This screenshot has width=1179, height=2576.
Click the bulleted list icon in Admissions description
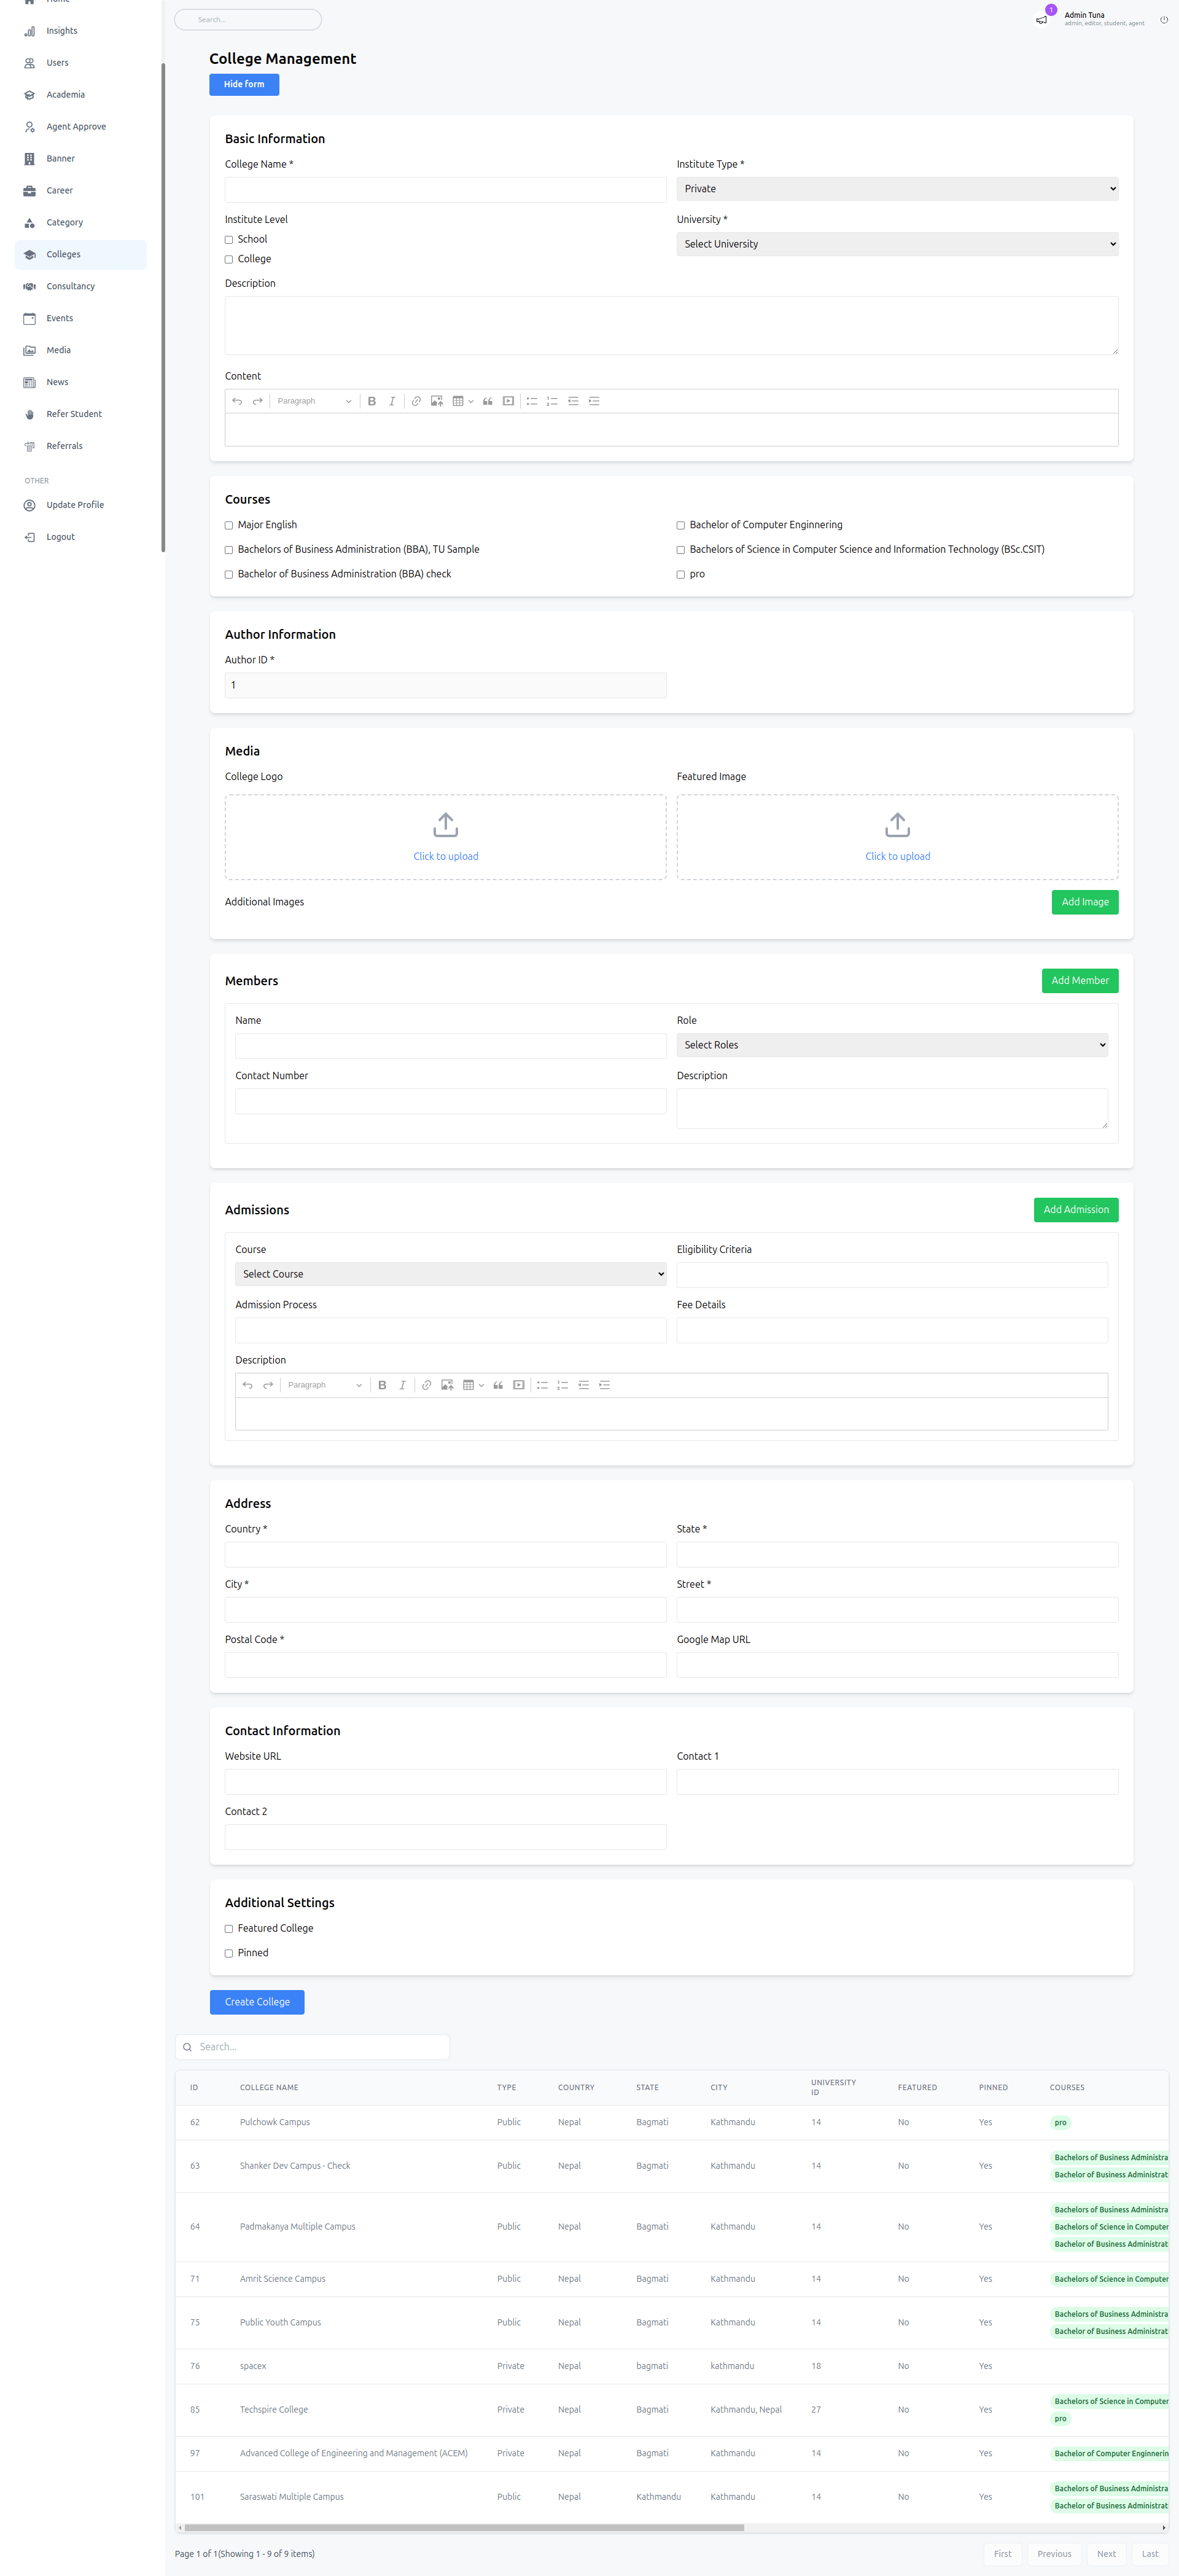point(542,1385)
